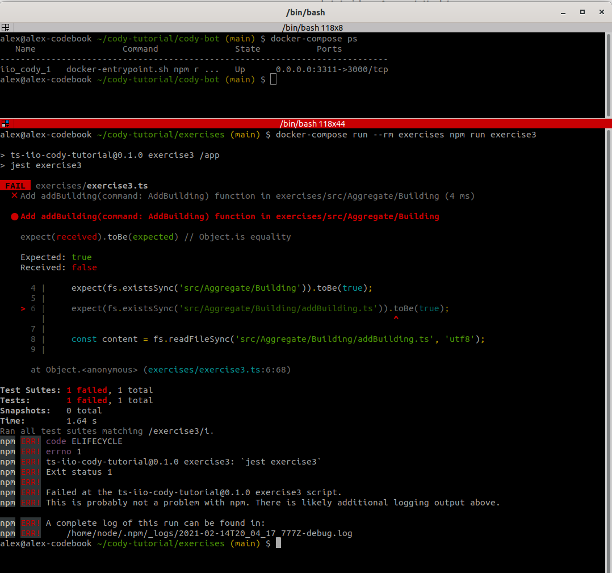Click 'Ran all test suites matching /exercise3/i.'
This screenshot has height=573, width=612.
click(x=107, y=431)
